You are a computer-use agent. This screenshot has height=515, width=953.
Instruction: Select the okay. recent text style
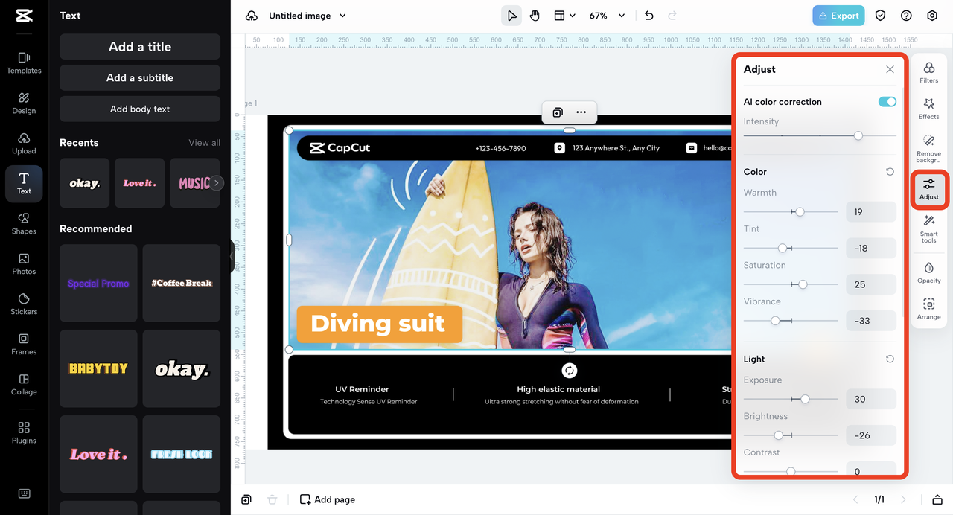tap(84, 183)
